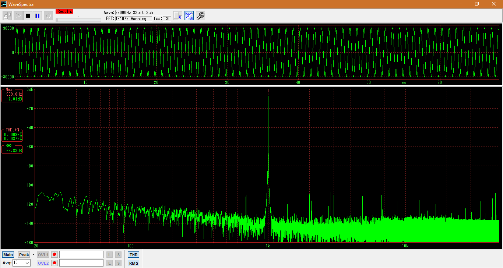Click the OVL2 overlay name text field
The height and width of the screenshot is (268, 503).
click(81, 263)
